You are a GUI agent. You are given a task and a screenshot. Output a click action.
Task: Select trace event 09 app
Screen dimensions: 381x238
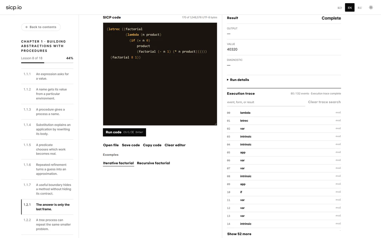(284, 184)
